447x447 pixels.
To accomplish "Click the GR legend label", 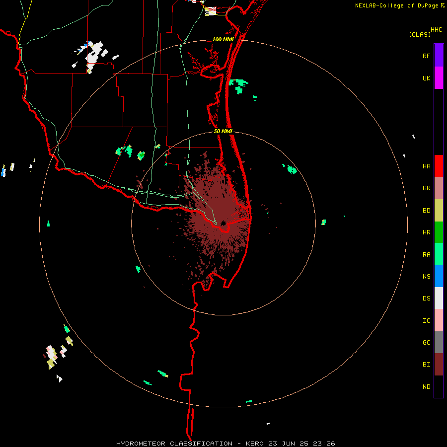I will coord(426,188).
